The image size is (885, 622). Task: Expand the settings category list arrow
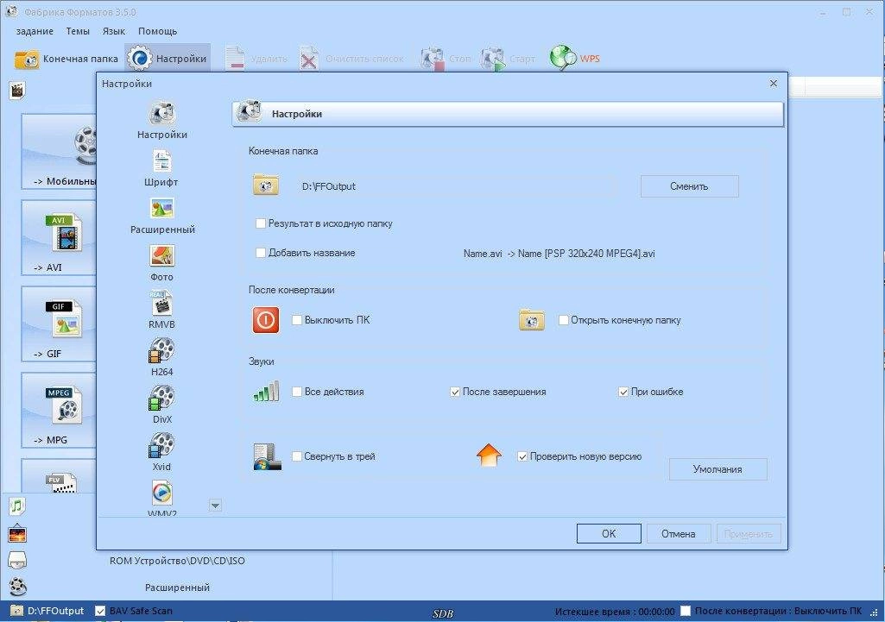point(215,506)
